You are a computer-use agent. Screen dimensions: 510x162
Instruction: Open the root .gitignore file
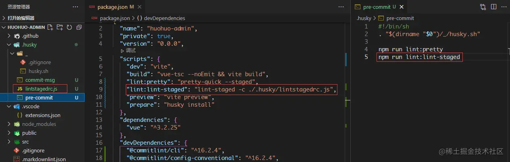coord(42,151)
